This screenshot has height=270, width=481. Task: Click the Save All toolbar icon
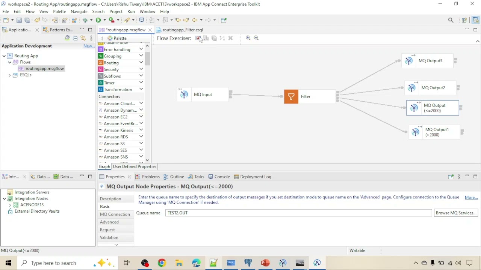coord(27,20)
